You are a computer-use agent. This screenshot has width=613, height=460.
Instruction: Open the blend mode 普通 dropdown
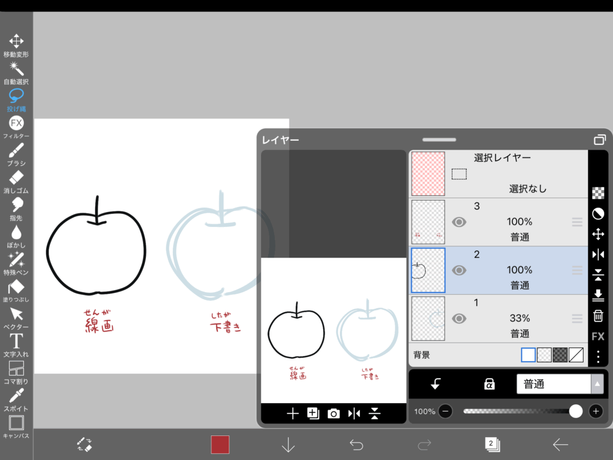pos(559,384)
